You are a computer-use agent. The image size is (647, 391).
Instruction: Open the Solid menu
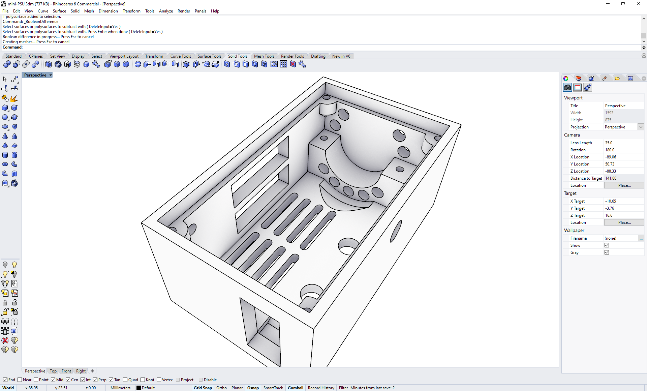75,11
